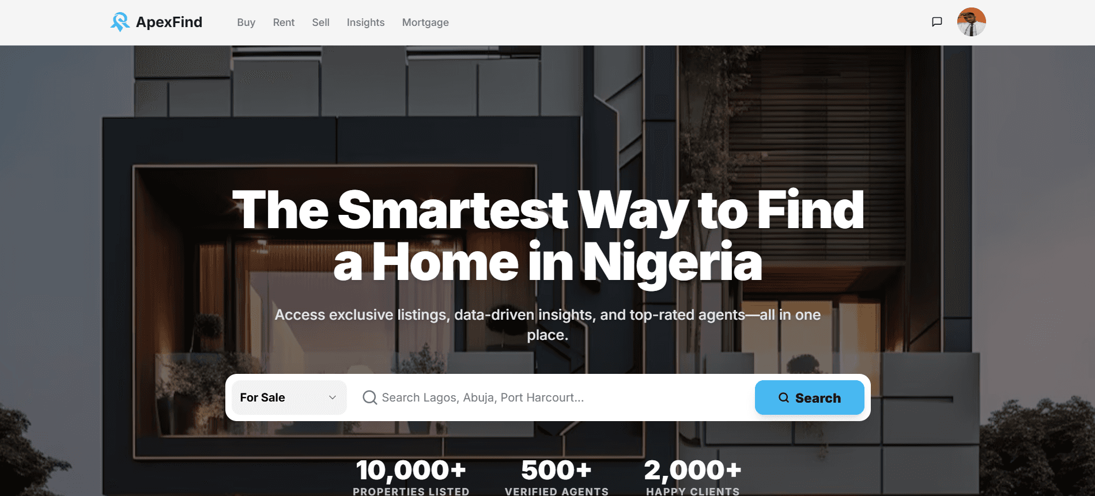This screenshot has height=496, width=1095.
Task: Go to the Buy menu
Action: (246, 22)
